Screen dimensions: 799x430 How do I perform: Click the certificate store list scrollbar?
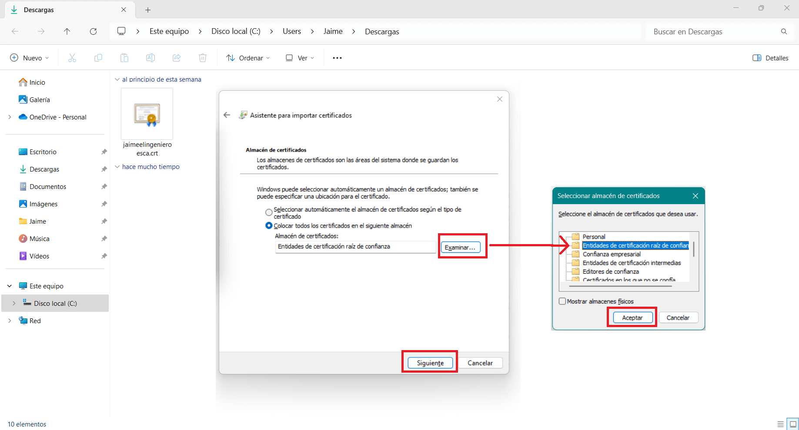[693, 250]
